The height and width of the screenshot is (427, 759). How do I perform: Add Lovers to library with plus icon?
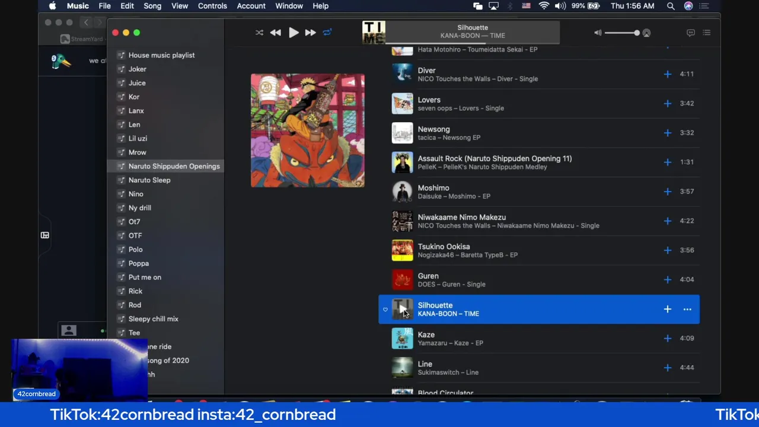pyautogui.click(x=668, y=103)
